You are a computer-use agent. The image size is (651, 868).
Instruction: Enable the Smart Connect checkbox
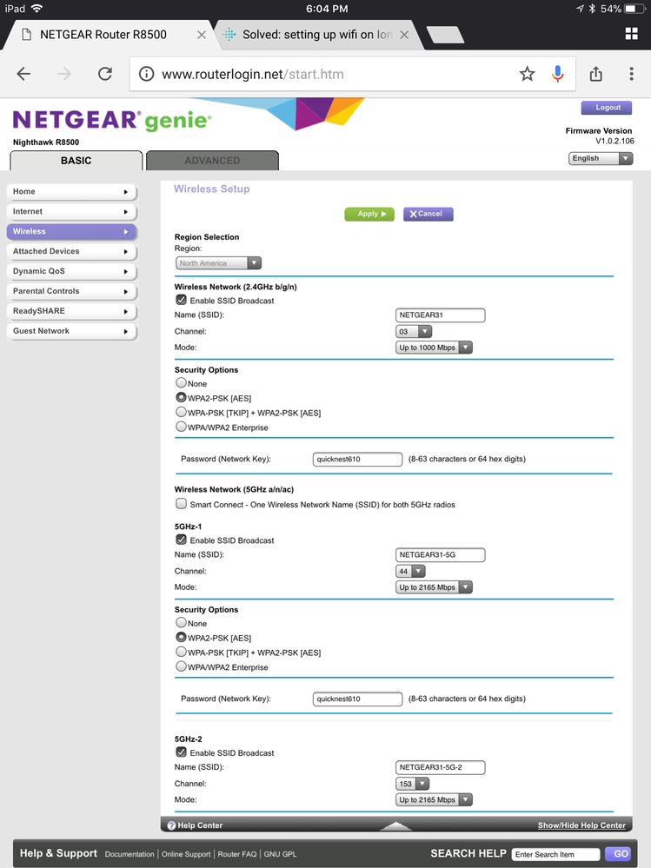point(181,504)
